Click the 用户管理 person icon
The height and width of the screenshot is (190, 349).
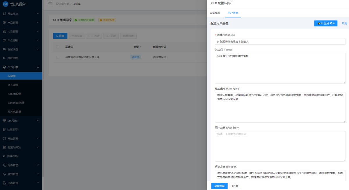click(4, 165)
